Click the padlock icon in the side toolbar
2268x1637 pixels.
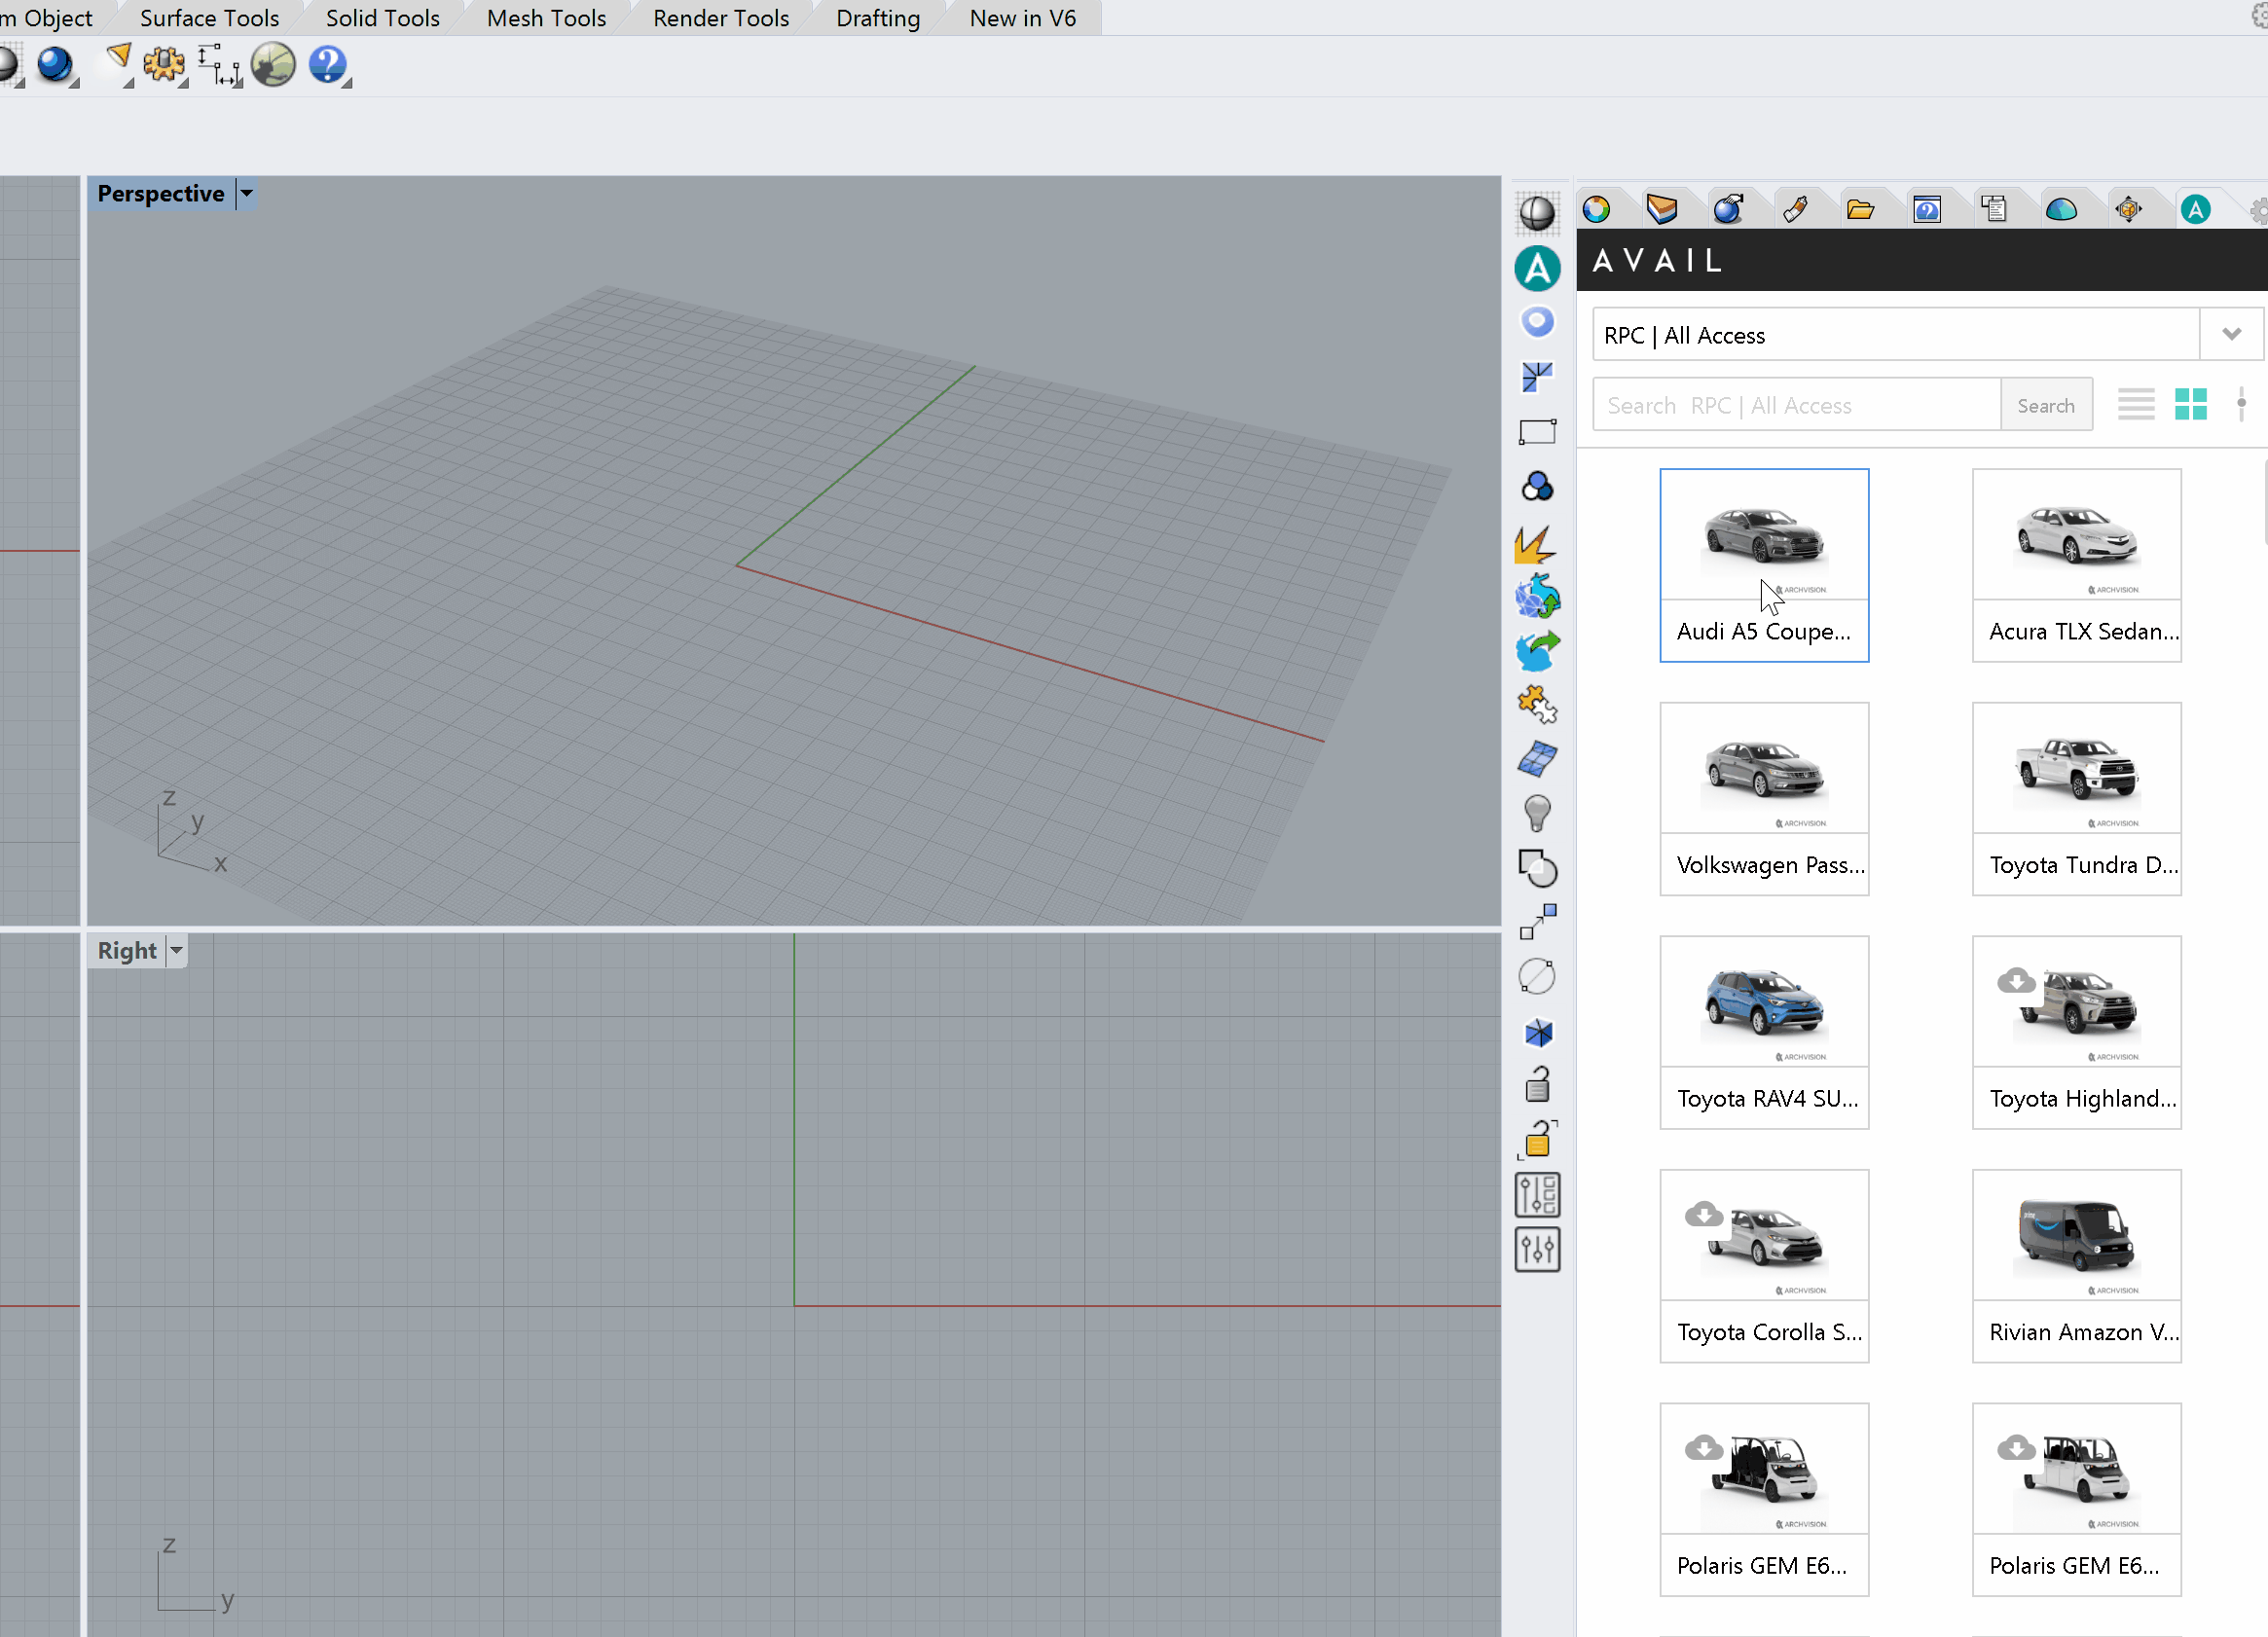(1537, 1084)
